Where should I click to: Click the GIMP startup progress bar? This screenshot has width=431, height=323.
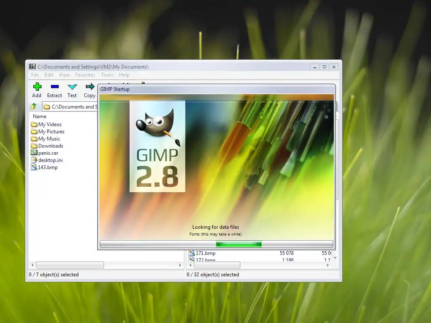217,244
